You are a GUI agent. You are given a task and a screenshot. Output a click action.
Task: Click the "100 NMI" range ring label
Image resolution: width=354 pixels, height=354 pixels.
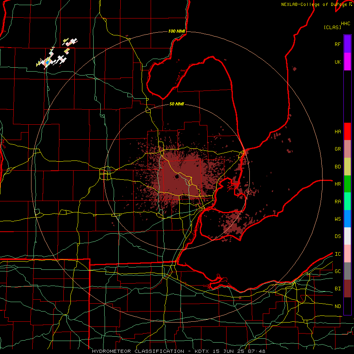(x=177, y=31)
